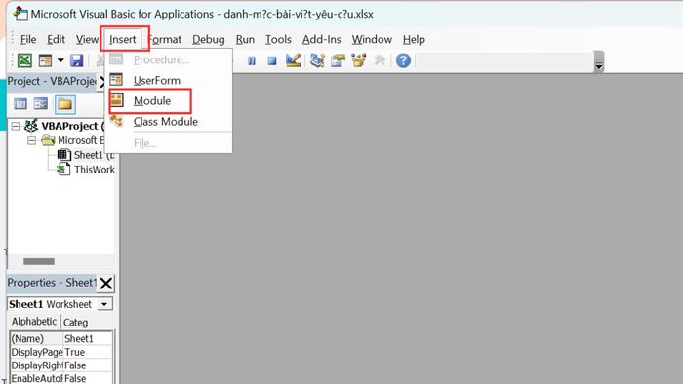The image size is (683, 384).
Task: Open Project Explorer toolbar icon
Action: 317,60
